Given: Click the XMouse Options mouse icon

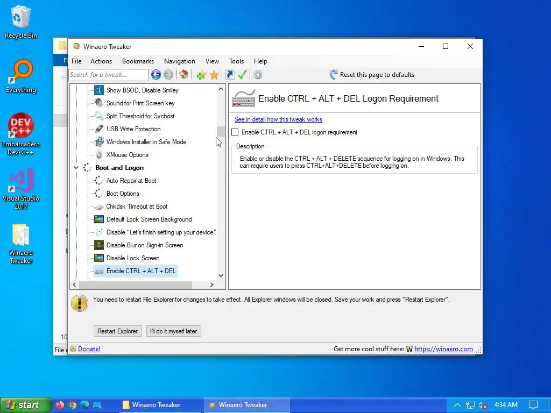Looking at the screenshot, I should click(99, 155).
